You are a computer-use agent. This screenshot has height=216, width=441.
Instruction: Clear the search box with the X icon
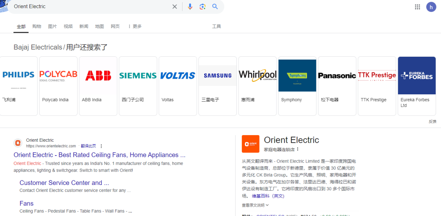[175, 7]
